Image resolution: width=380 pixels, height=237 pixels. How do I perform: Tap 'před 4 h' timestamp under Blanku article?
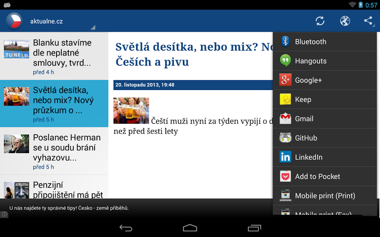coord(43,72)
